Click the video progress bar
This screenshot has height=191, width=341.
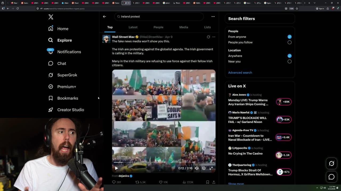coord(164,162)
